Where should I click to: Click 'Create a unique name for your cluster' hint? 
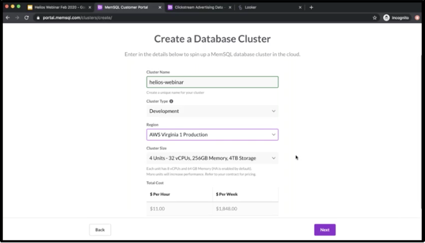[175, 93]
